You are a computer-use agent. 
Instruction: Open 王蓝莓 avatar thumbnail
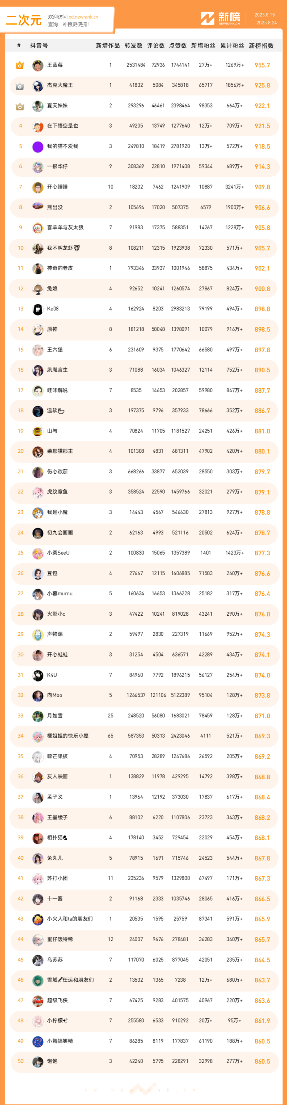pos(38,65)
